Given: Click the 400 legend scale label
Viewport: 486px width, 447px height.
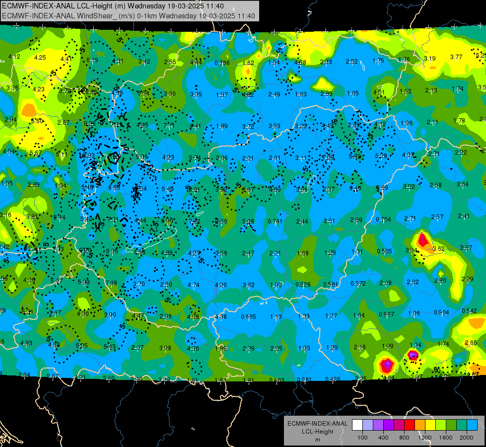Looking at the screenshot, I should pyautogui.click(x=383, y=438).
